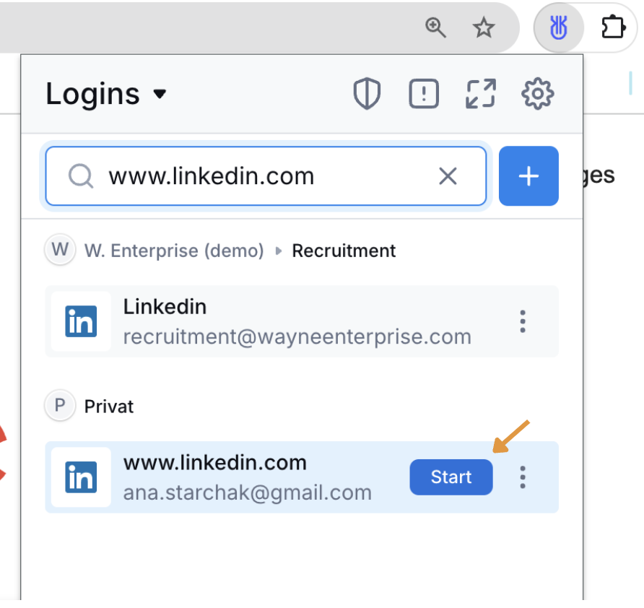This screenshot has height=608, width=644.
Task: Click the W. Enterprise (demo) breadcrumb
Action: [x=174, y=251]
